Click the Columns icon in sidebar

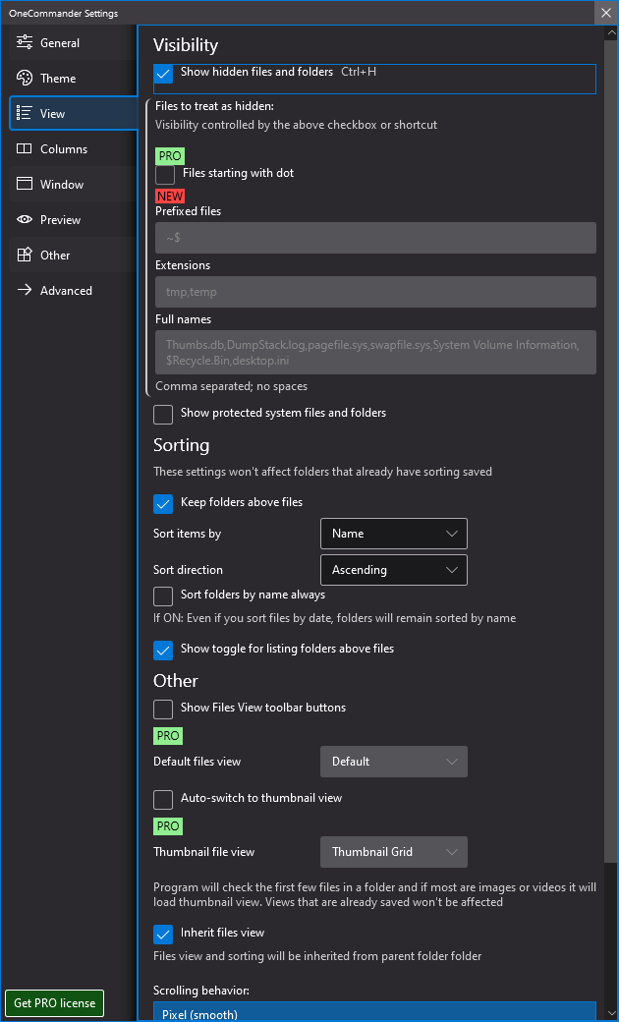click(x=25, y=149)
